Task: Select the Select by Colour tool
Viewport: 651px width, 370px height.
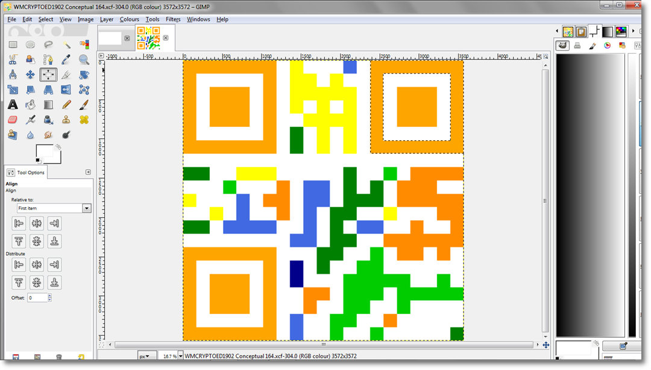Action: click(x=84, y=45)
